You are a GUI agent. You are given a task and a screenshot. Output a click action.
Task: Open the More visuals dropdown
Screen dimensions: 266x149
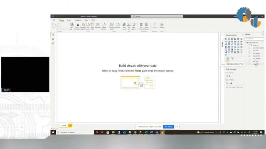134,26
